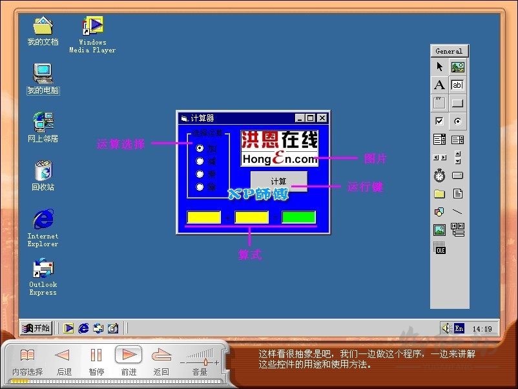Select the 加 radio option in calculator

click(200, 148)
